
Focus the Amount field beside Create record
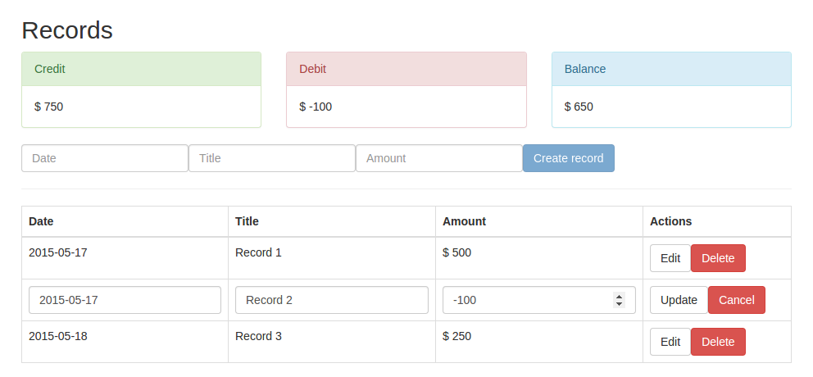point(439,158)
